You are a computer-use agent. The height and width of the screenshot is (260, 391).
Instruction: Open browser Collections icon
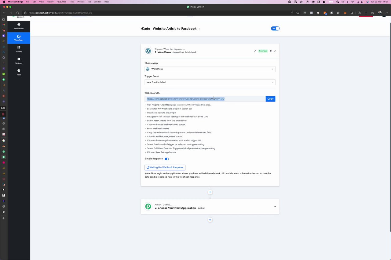pyautogui.click(x=359, y=13)
